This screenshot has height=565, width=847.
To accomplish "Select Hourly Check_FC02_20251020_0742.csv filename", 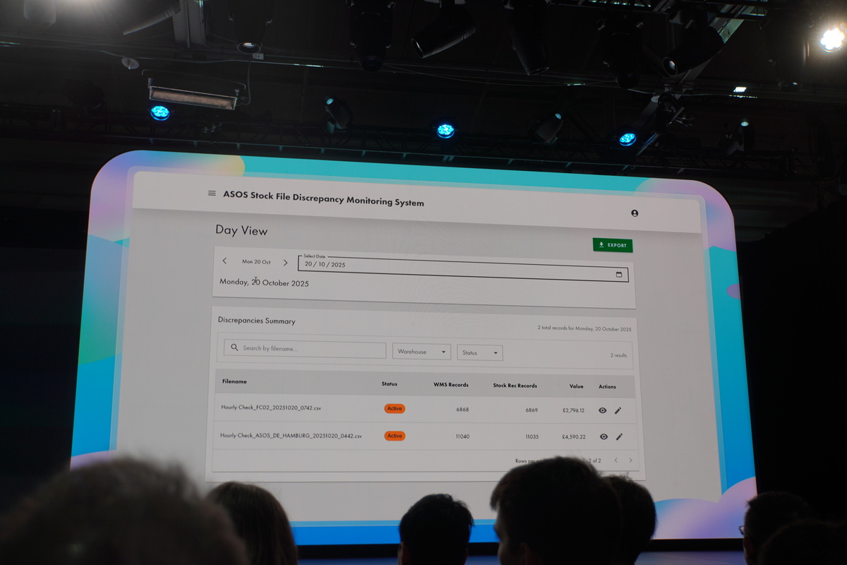I will click(x=272, y=408).
